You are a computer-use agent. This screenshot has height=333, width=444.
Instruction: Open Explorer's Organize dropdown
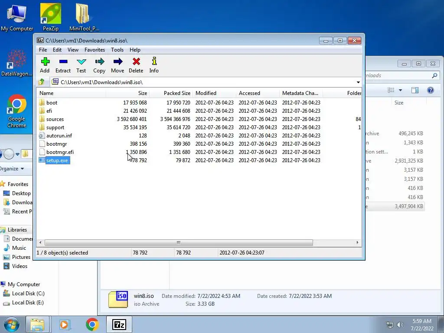[x=12, y=169]
